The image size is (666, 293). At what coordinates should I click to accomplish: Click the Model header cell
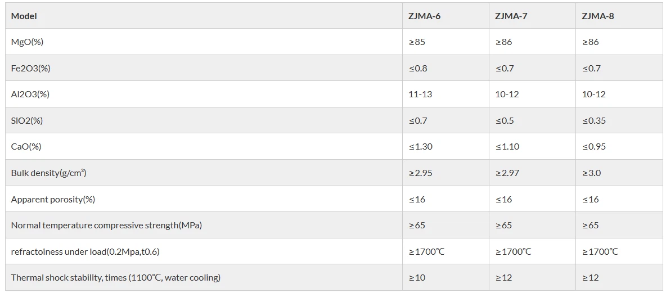coord(24,16)
